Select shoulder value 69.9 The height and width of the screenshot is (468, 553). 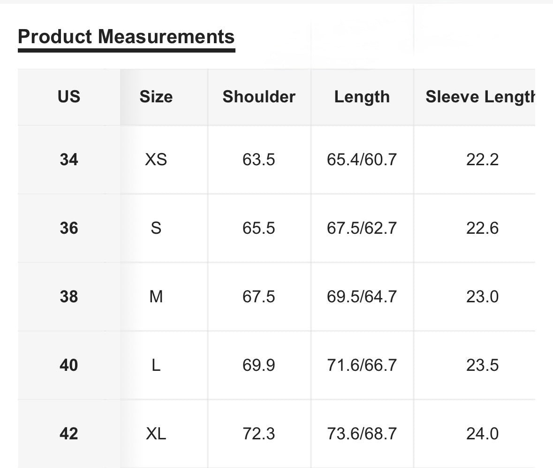pos(259,365)
